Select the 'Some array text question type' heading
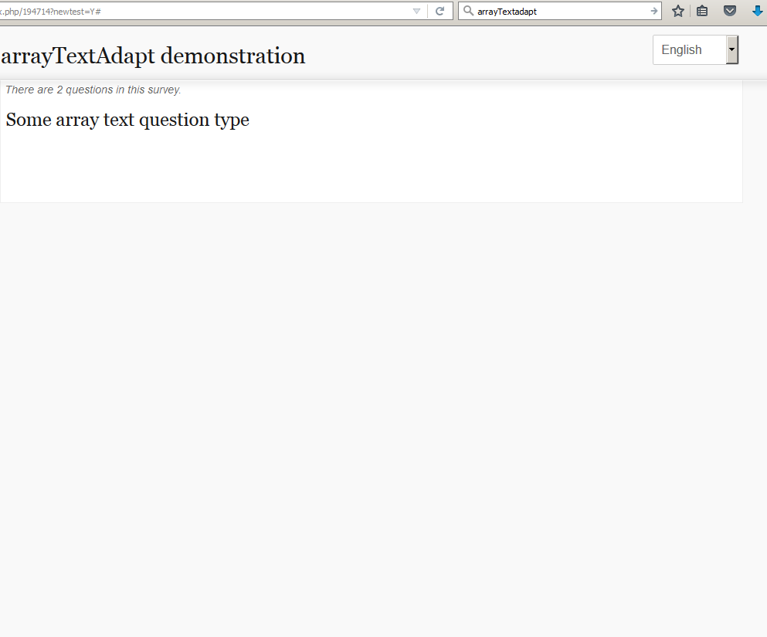 tap(127, 120)
